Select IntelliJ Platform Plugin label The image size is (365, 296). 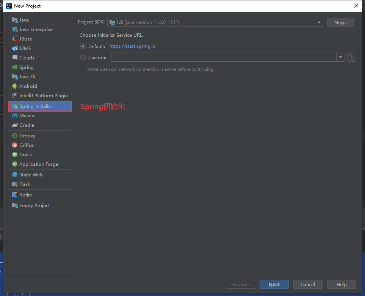[x=44, y=95]
